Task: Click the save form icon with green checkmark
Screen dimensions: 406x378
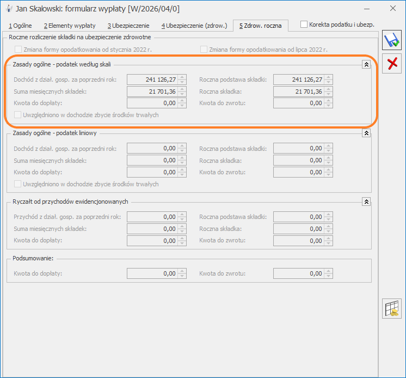Action: click(391, 41)
